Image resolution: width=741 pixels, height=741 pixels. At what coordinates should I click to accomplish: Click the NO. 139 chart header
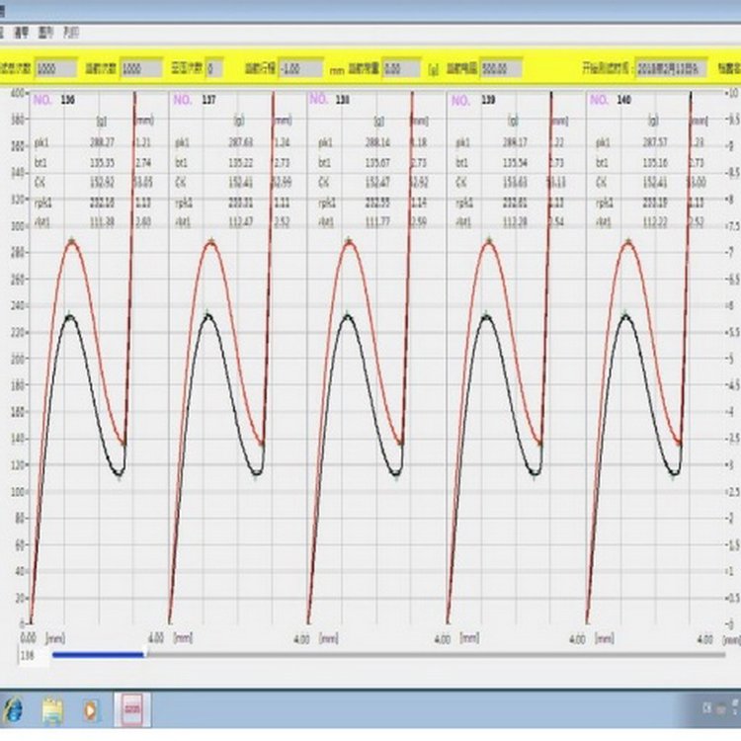click(x=472, y=100)
